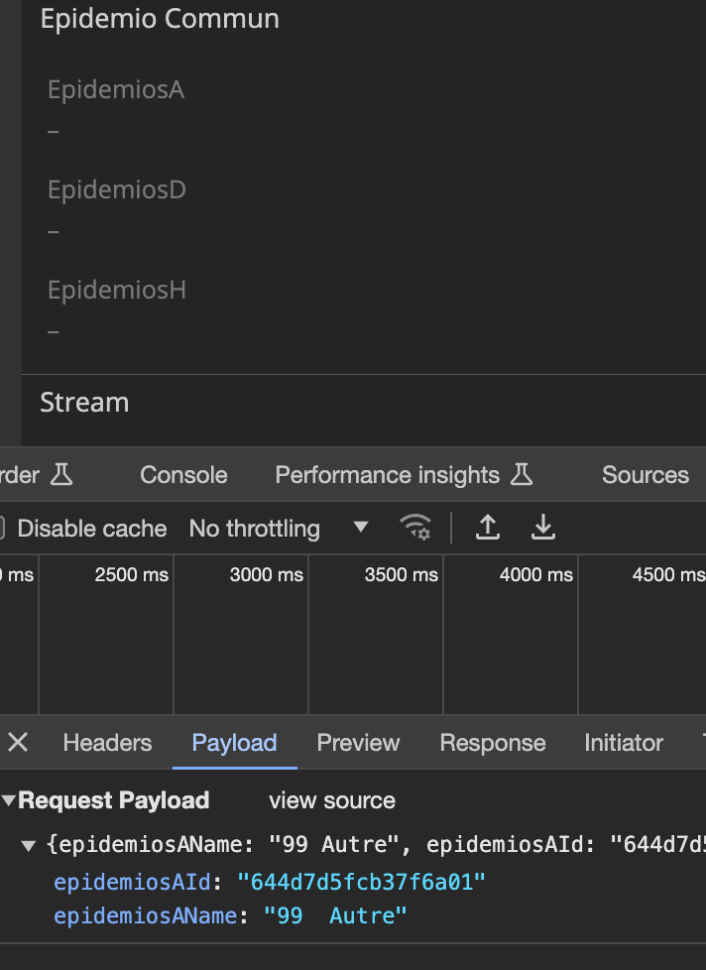The image size is (706, 970).
Task: Click the view source link
Action: (331, 800)
